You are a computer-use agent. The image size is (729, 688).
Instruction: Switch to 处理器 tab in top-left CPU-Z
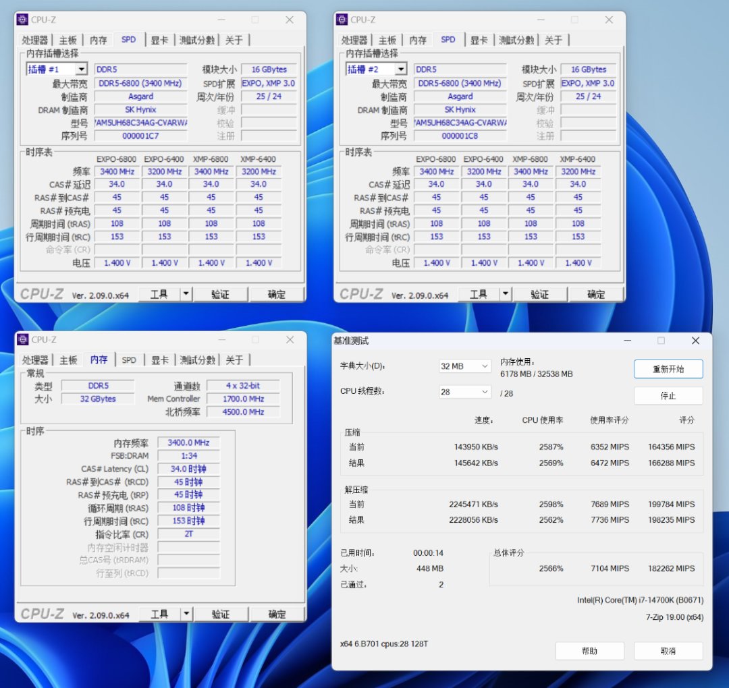tap(35, 40)
